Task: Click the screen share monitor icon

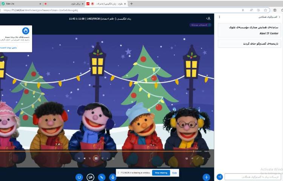Action: click(x=79, y=177)
